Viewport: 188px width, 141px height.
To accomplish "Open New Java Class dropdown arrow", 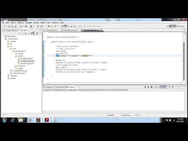I will pos(44,26).
